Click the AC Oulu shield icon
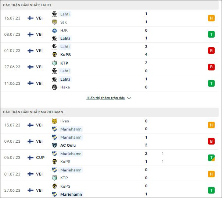The image size is (222, 198). (54, 145)
